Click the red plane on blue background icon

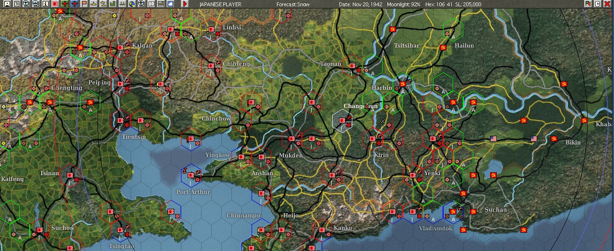(74, 4)
